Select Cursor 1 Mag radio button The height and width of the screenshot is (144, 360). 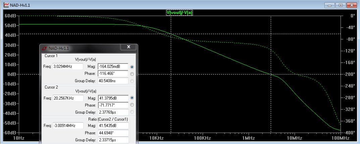132,67
